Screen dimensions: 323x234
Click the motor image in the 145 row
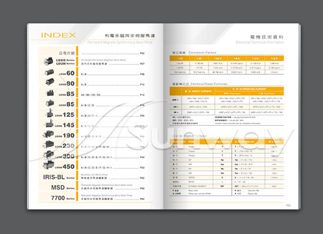pyautogui.click(x=49, y=123)
